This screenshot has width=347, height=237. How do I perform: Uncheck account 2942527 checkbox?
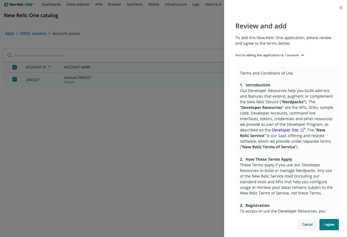tap(15, 80)
